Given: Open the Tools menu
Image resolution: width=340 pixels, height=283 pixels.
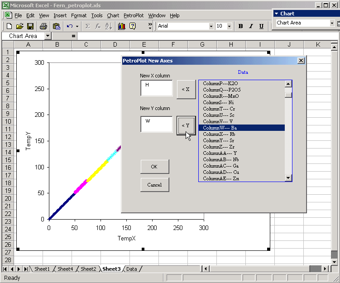Looking at the screenshot, I should click(x=97, y=15).
